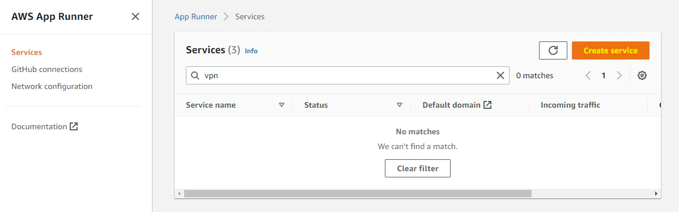
Task: Click the 0 matches text
Action: (x=535, y=76)
